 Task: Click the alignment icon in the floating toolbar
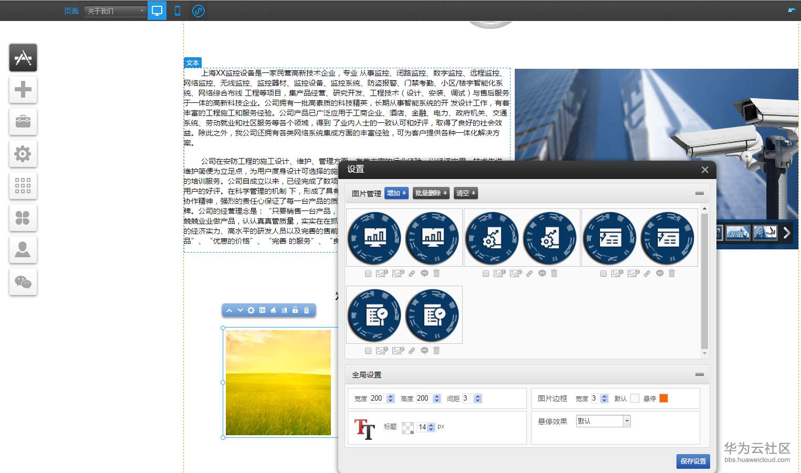(x=284, y=310)
